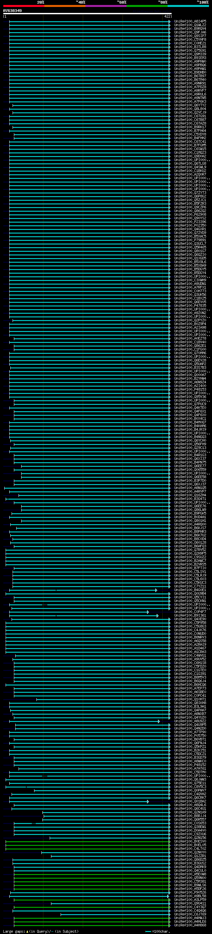212x934 pixels.
Task: Open hit UniRef100_Q9SIP7
Action: (190, 36)
